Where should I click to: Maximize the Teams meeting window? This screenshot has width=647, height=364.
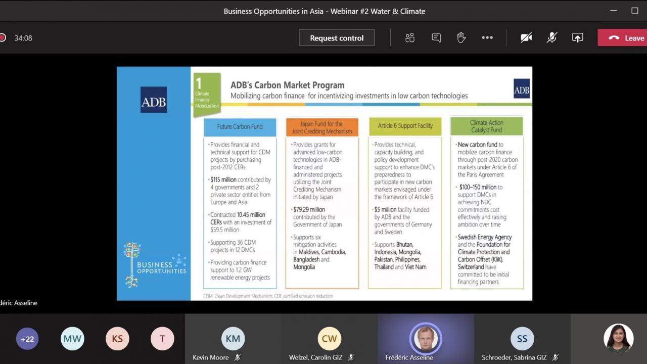[635, 11]
